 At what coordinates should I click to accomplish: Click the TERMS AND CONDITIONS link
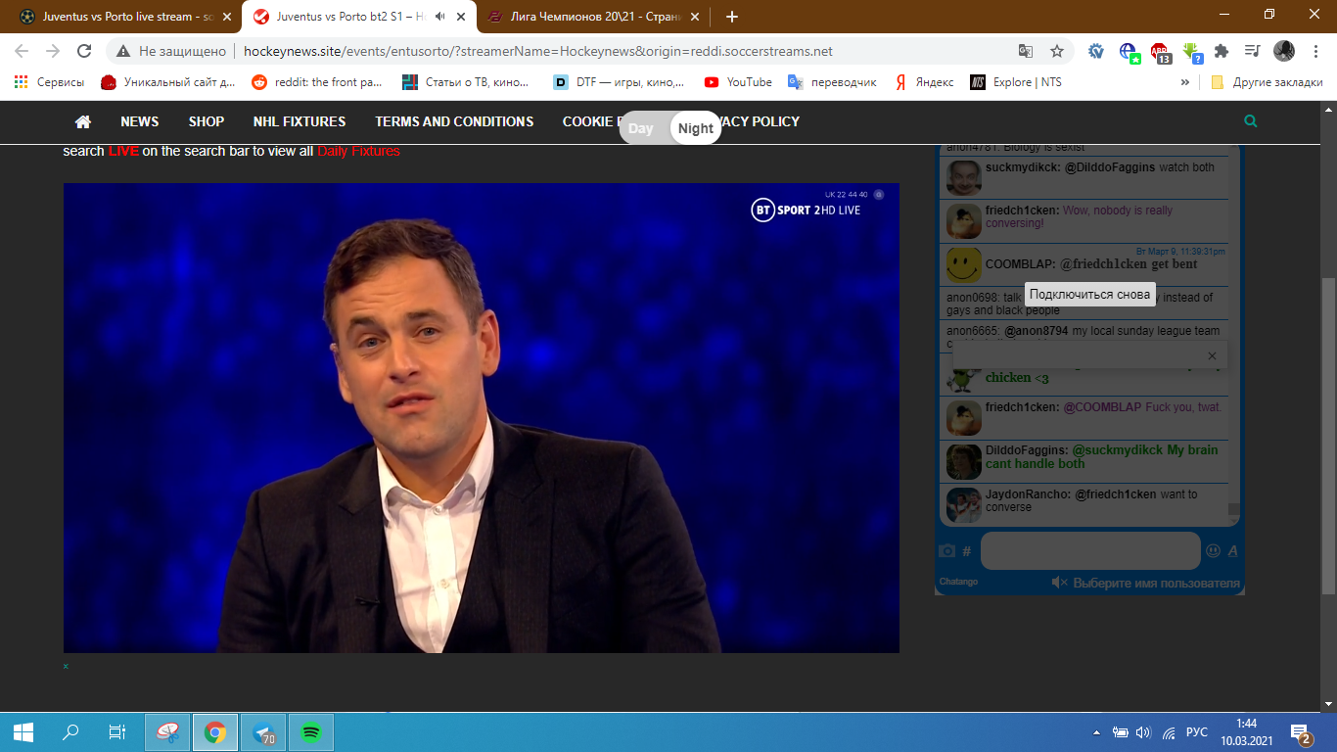tap(454, 121)
